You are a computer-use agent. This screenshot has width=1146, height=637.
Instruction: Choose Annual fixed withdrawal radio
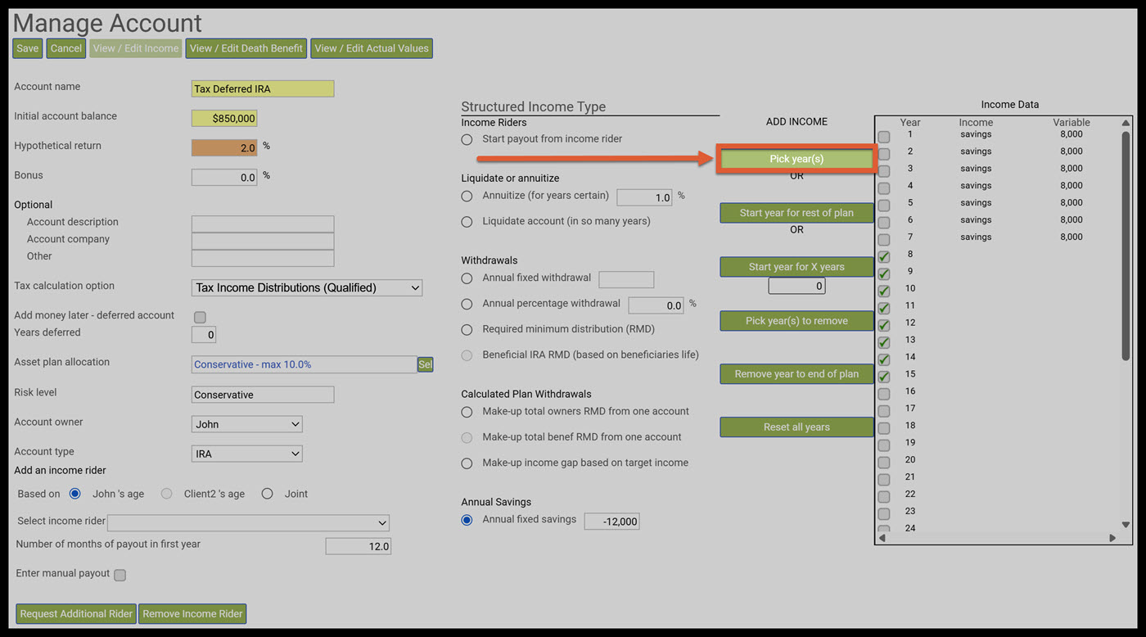(467, 278)
